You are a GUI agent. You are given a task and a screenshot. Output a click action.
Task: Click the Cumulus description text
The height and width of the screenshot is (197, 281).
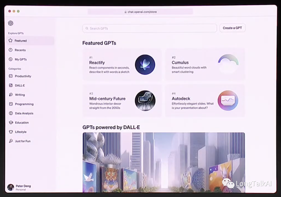click(189, 70)
